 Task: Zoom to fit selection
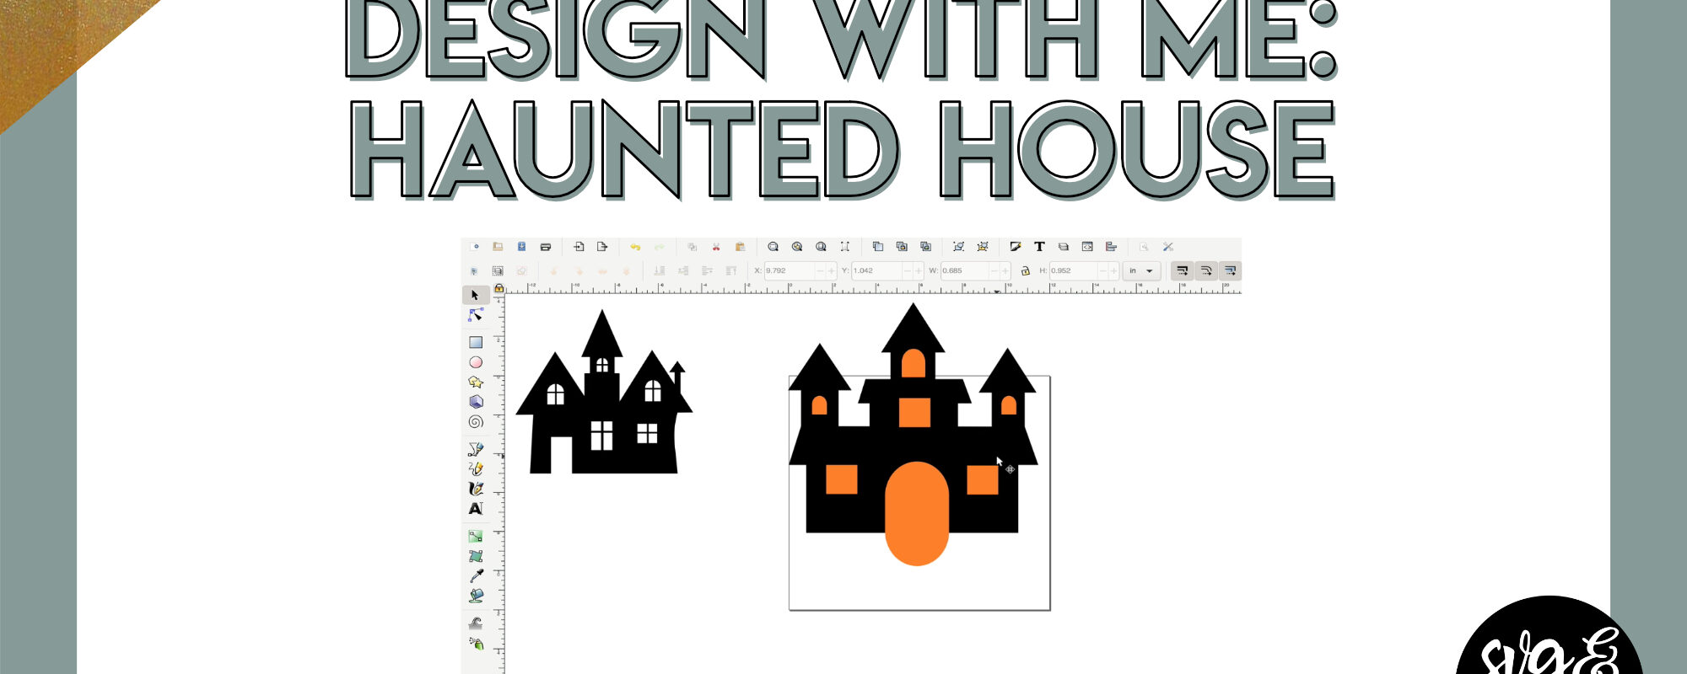tap(773, 247)
